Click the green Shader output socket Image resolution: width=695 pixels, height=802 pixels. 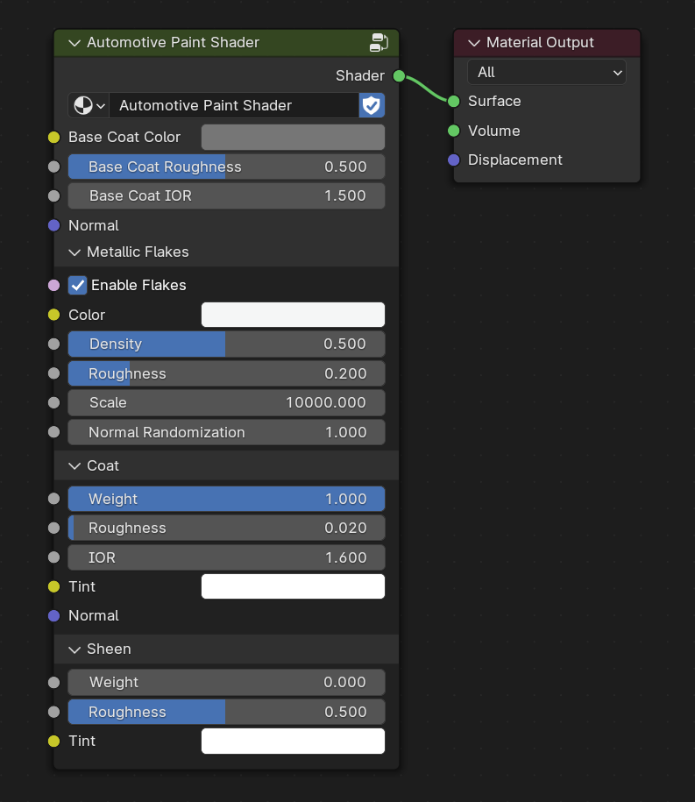pyautogui.click(x=399, y=76)
